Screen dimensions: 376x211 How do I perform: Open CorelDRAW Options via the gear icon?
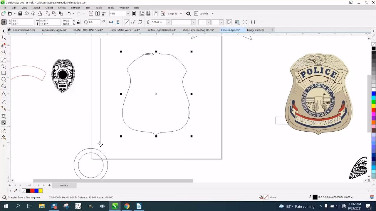(x=188, y=13)
